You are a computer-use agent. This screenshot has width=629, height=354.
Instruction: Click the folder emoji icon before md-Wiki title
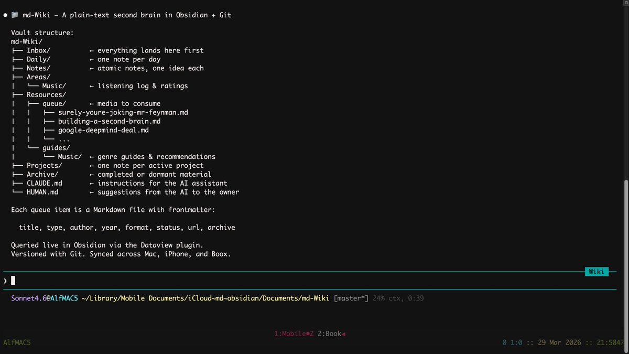(x=15, y=15)
